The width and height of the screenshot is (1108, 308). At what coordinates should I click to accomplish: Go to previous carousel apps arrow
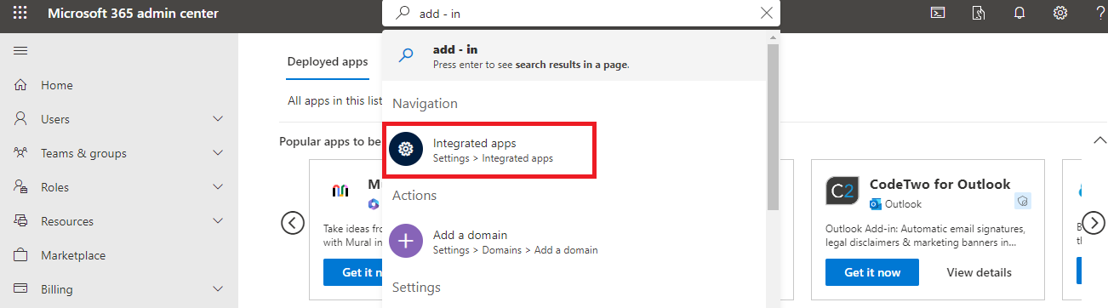(293, 223)
